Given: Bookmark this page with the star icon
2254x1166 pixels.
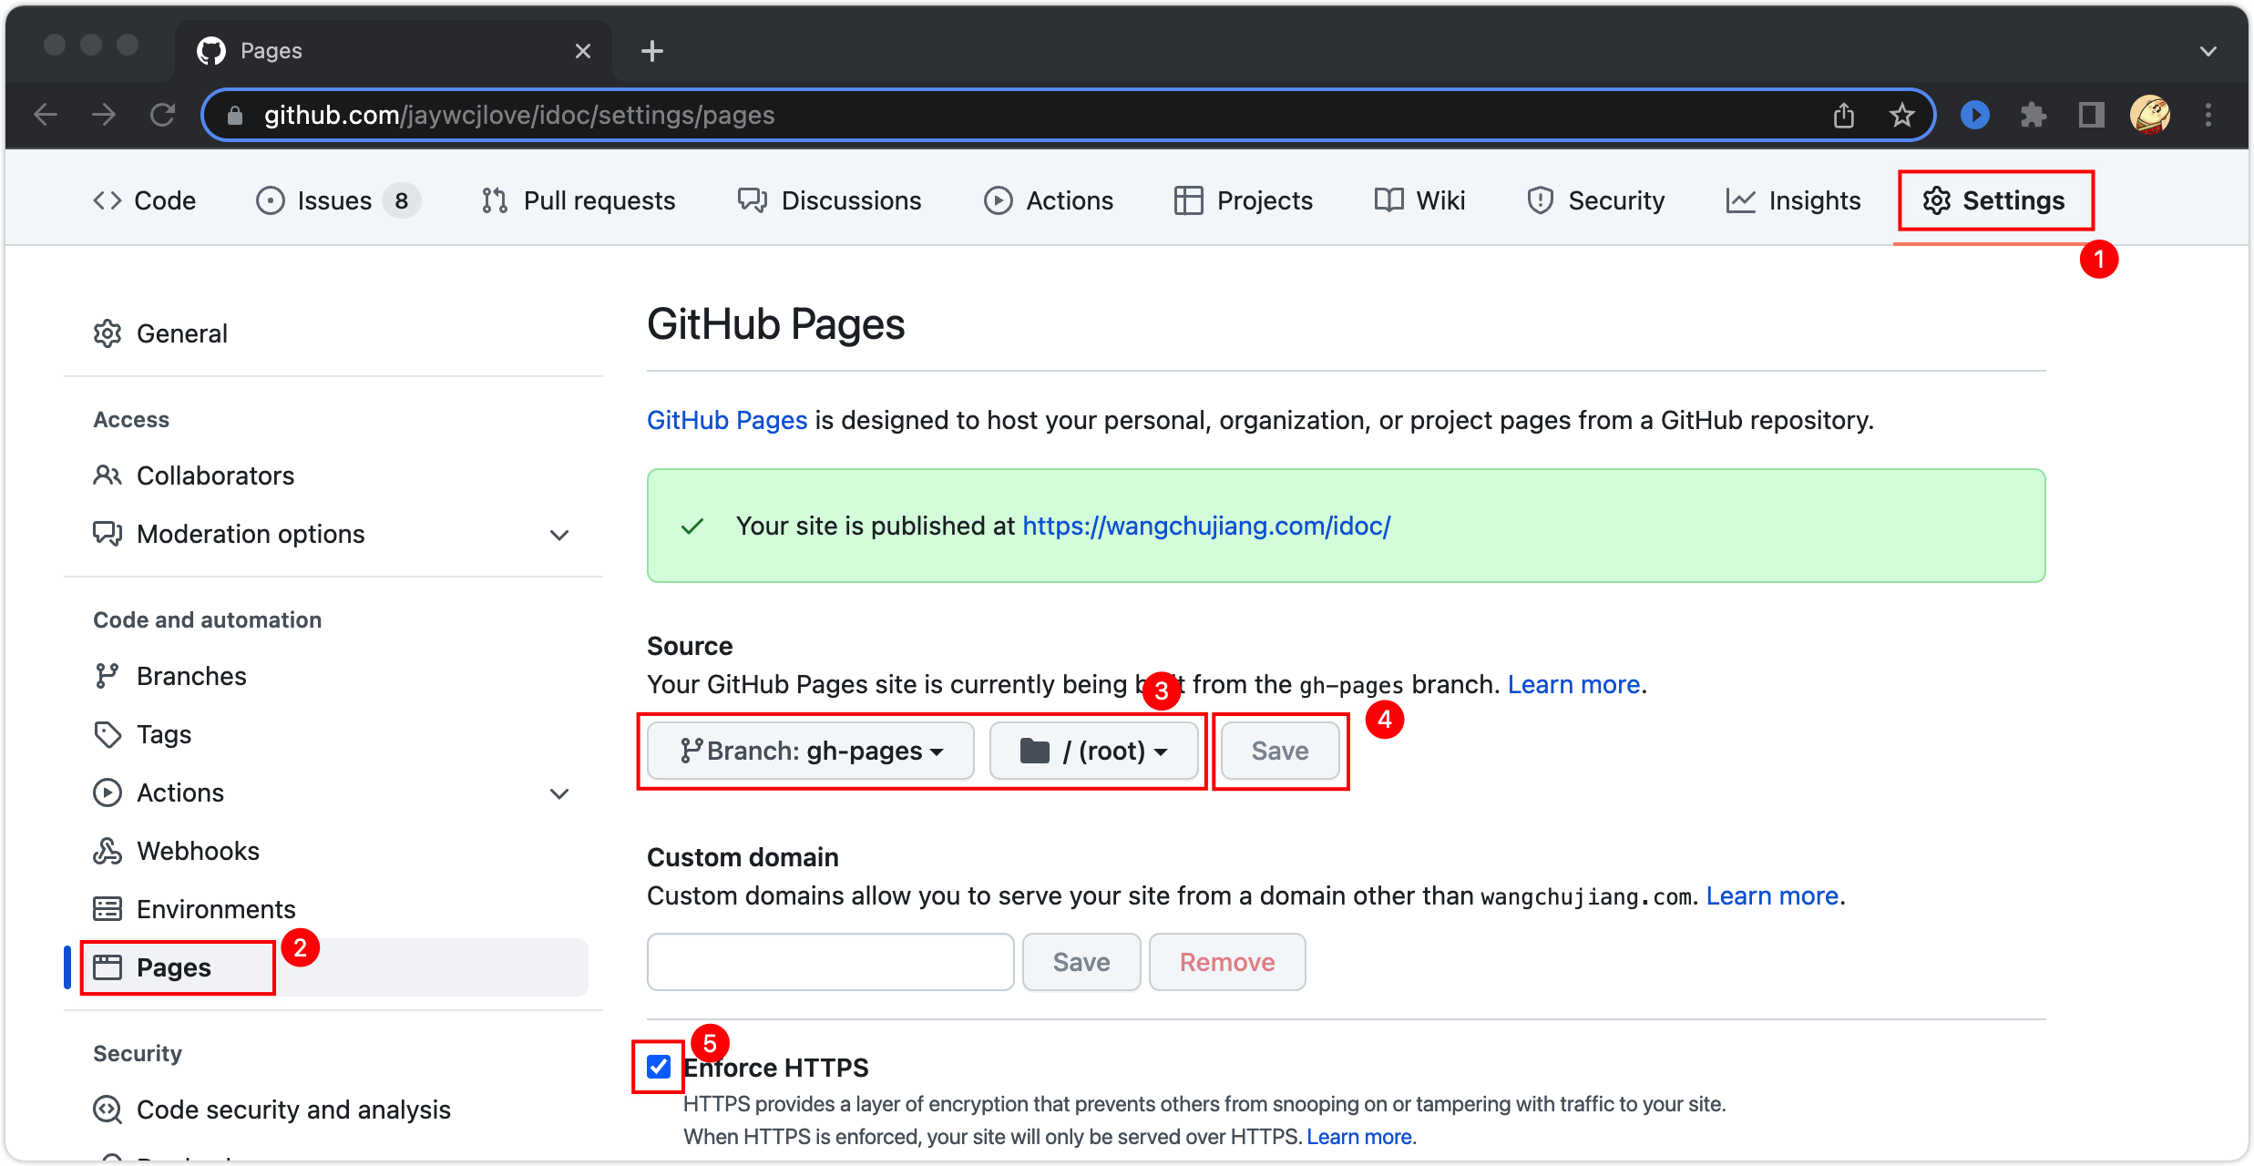Looking at the screenshot, I should coord(1901,116).
